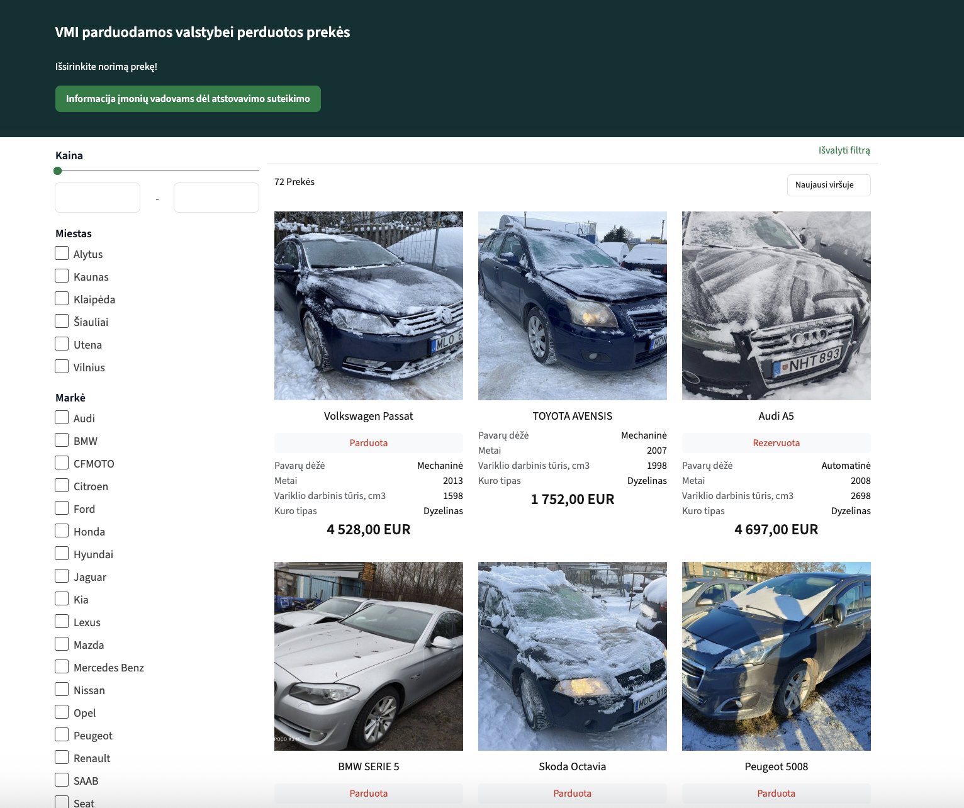Screen dimensions: 964x808
Task: Open the Naujausi viršuje sort dropdown
Action: [x=828, y=185]
